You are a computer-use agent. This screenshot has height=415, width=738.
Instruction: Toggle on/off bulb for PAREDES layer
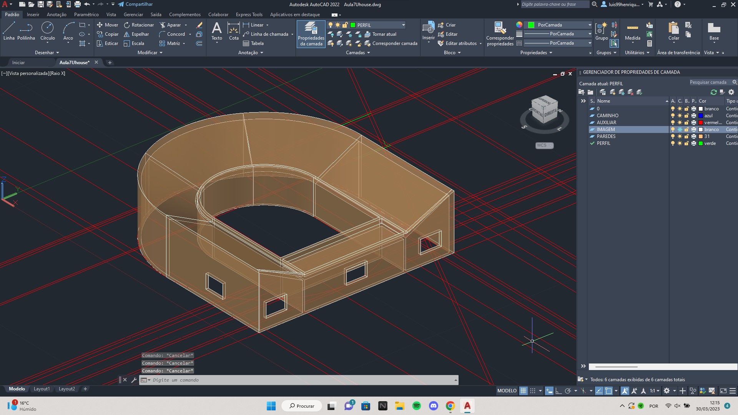673,136
